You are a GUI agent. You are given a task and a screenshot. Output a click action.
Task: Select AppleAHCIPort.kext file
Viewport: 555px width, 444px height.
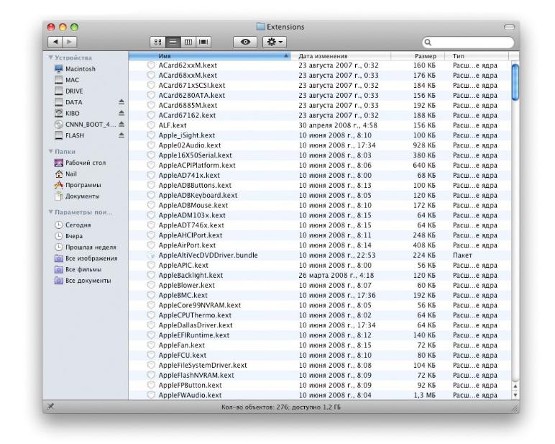(x=320, y=235)
